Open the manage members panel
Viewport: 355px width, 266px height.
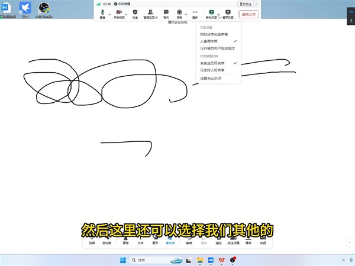pyautogui.click(x=150, y=14)
